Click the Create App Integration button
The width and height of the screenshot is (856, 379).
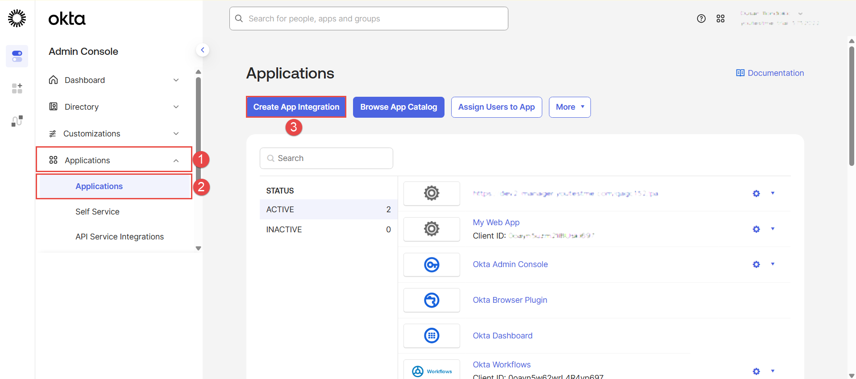point(296,107)
